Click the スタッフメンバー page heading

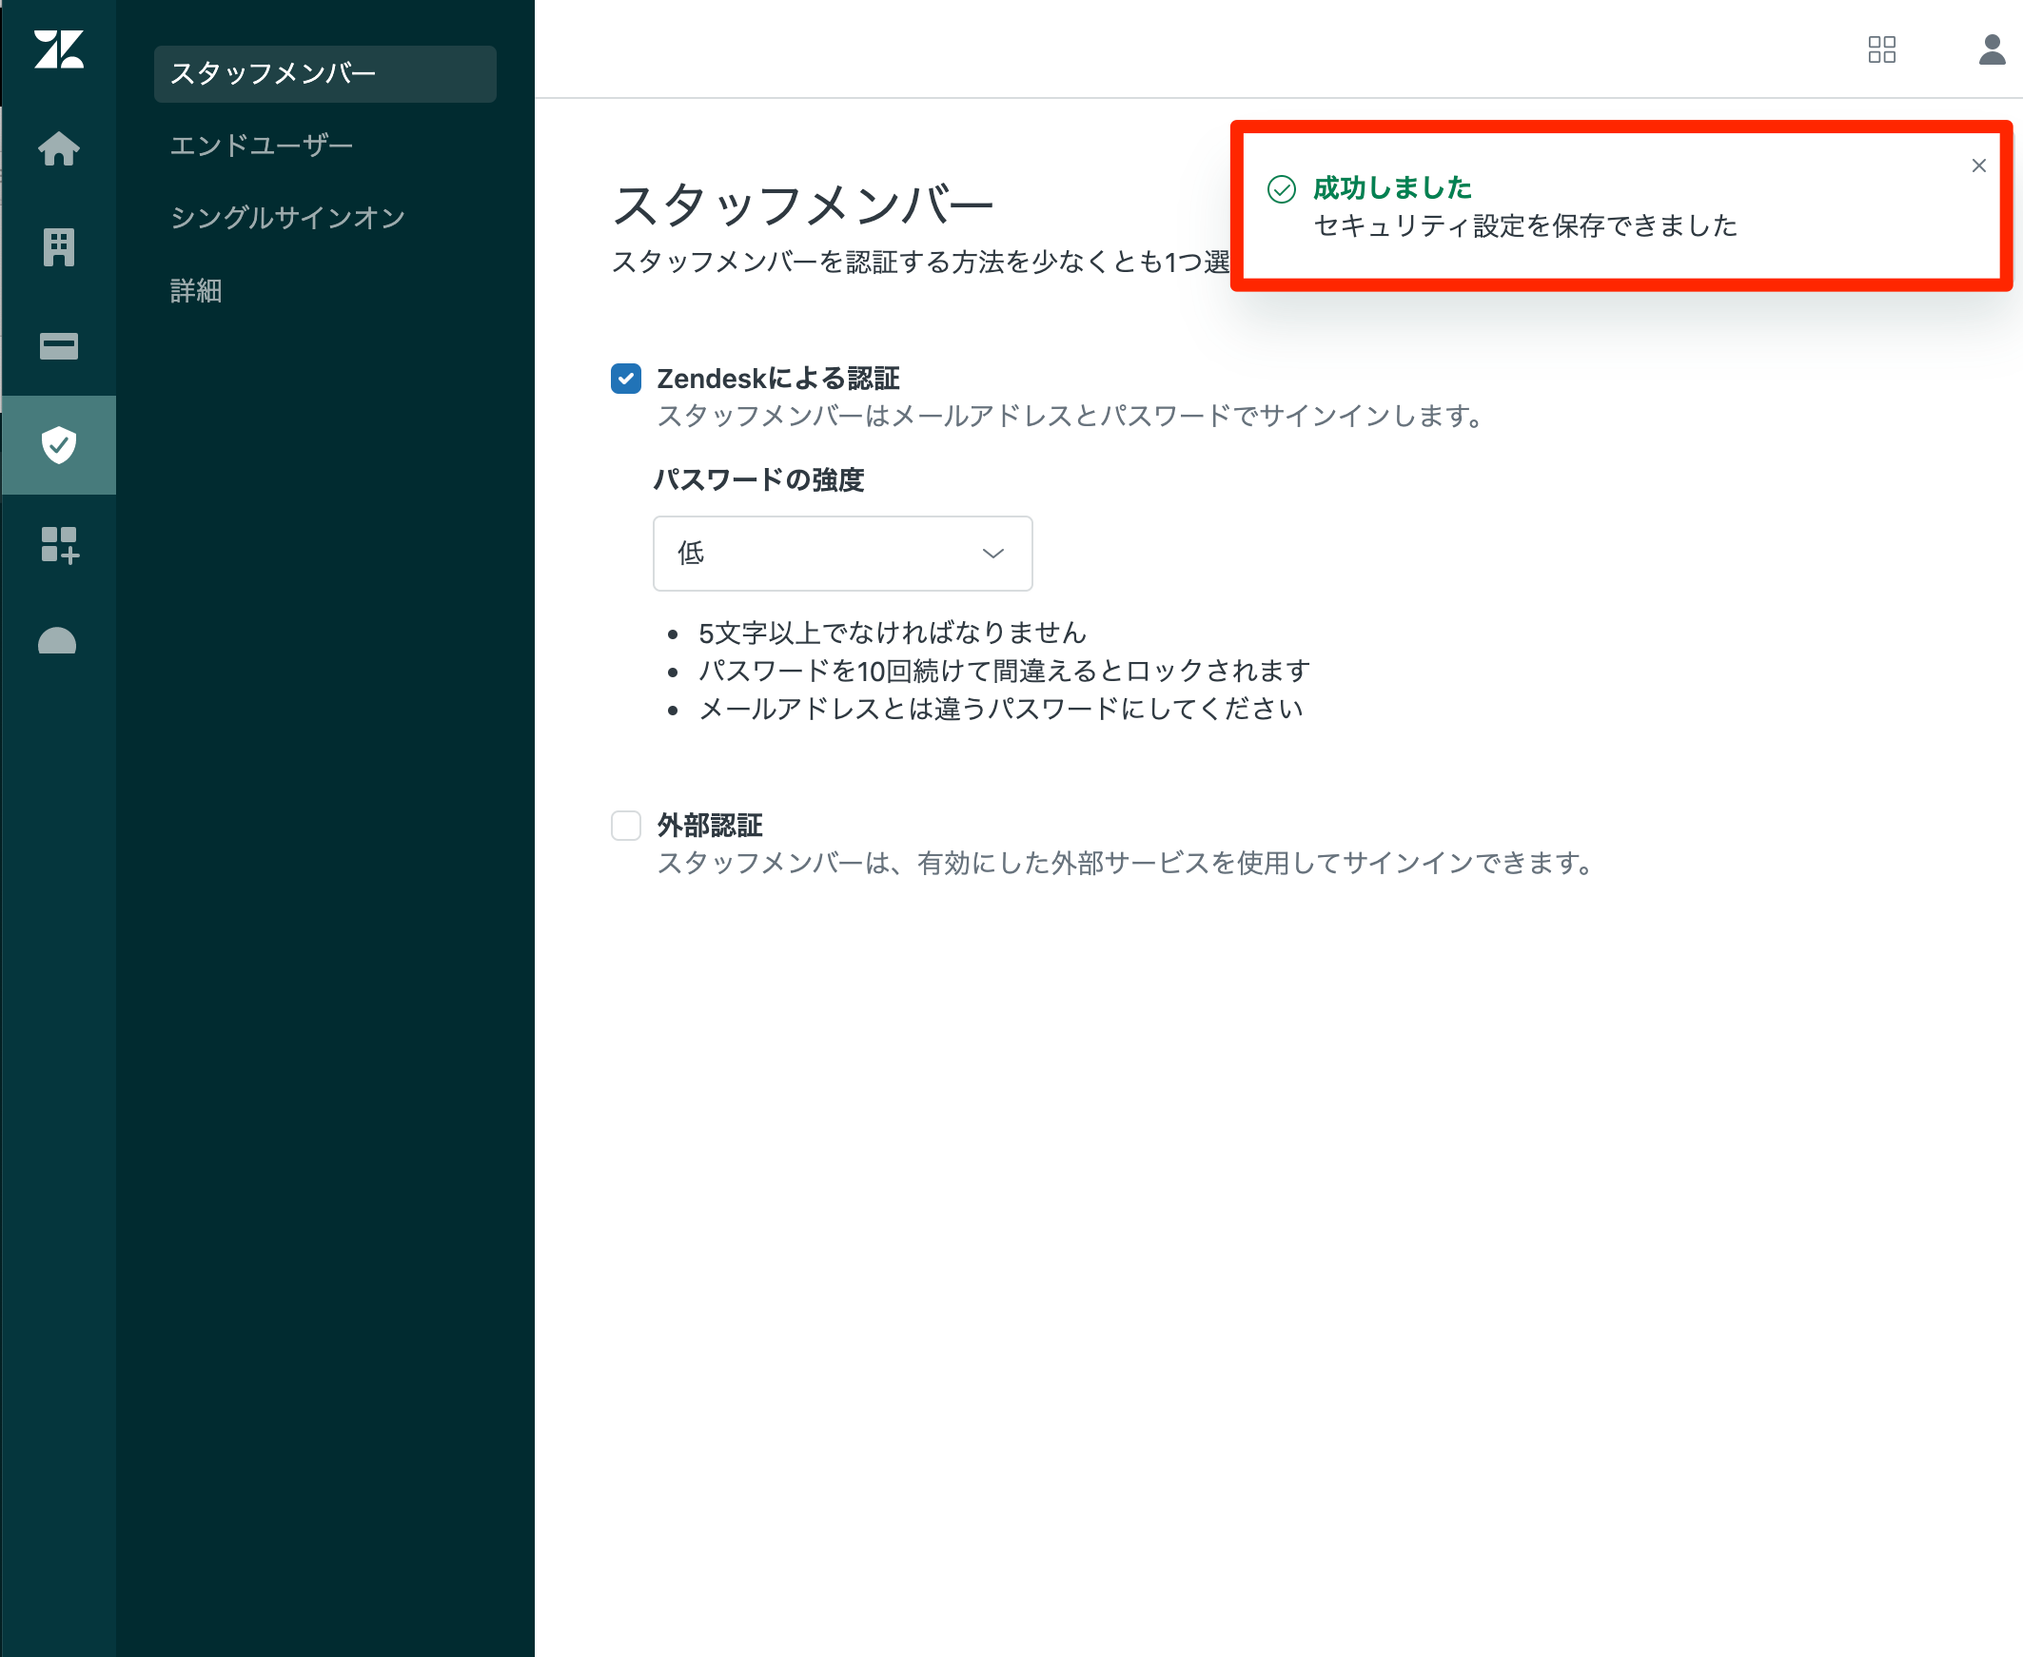point(803,205)
